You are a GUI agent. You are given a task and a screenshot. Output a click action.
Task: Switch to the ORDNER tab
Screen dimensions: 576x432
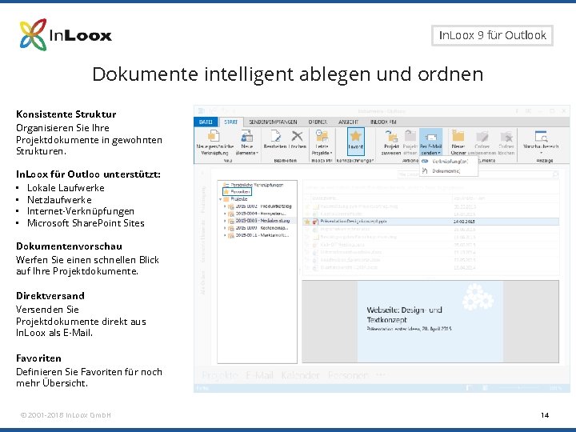tap(318, 122)
